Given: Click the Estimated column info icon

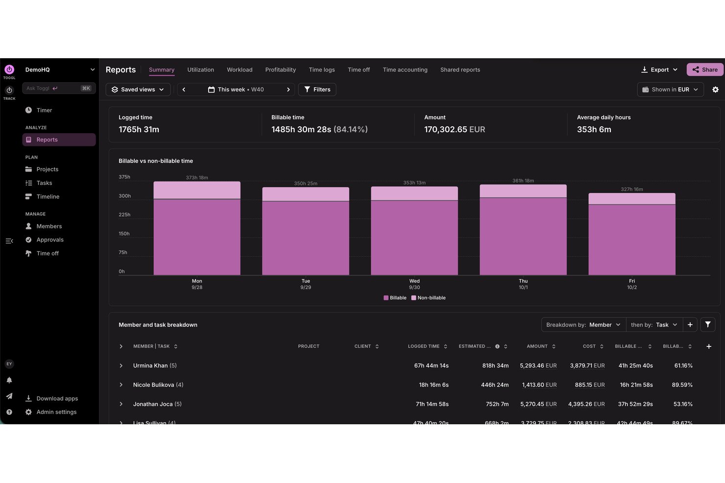Looking at the screenshot, I should pos(497,346).
